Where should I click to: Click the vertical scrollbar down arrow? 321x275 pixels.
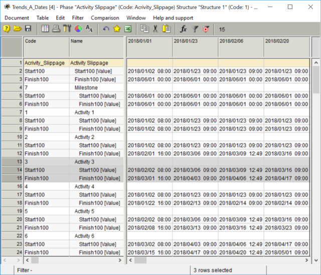point(316,260)
